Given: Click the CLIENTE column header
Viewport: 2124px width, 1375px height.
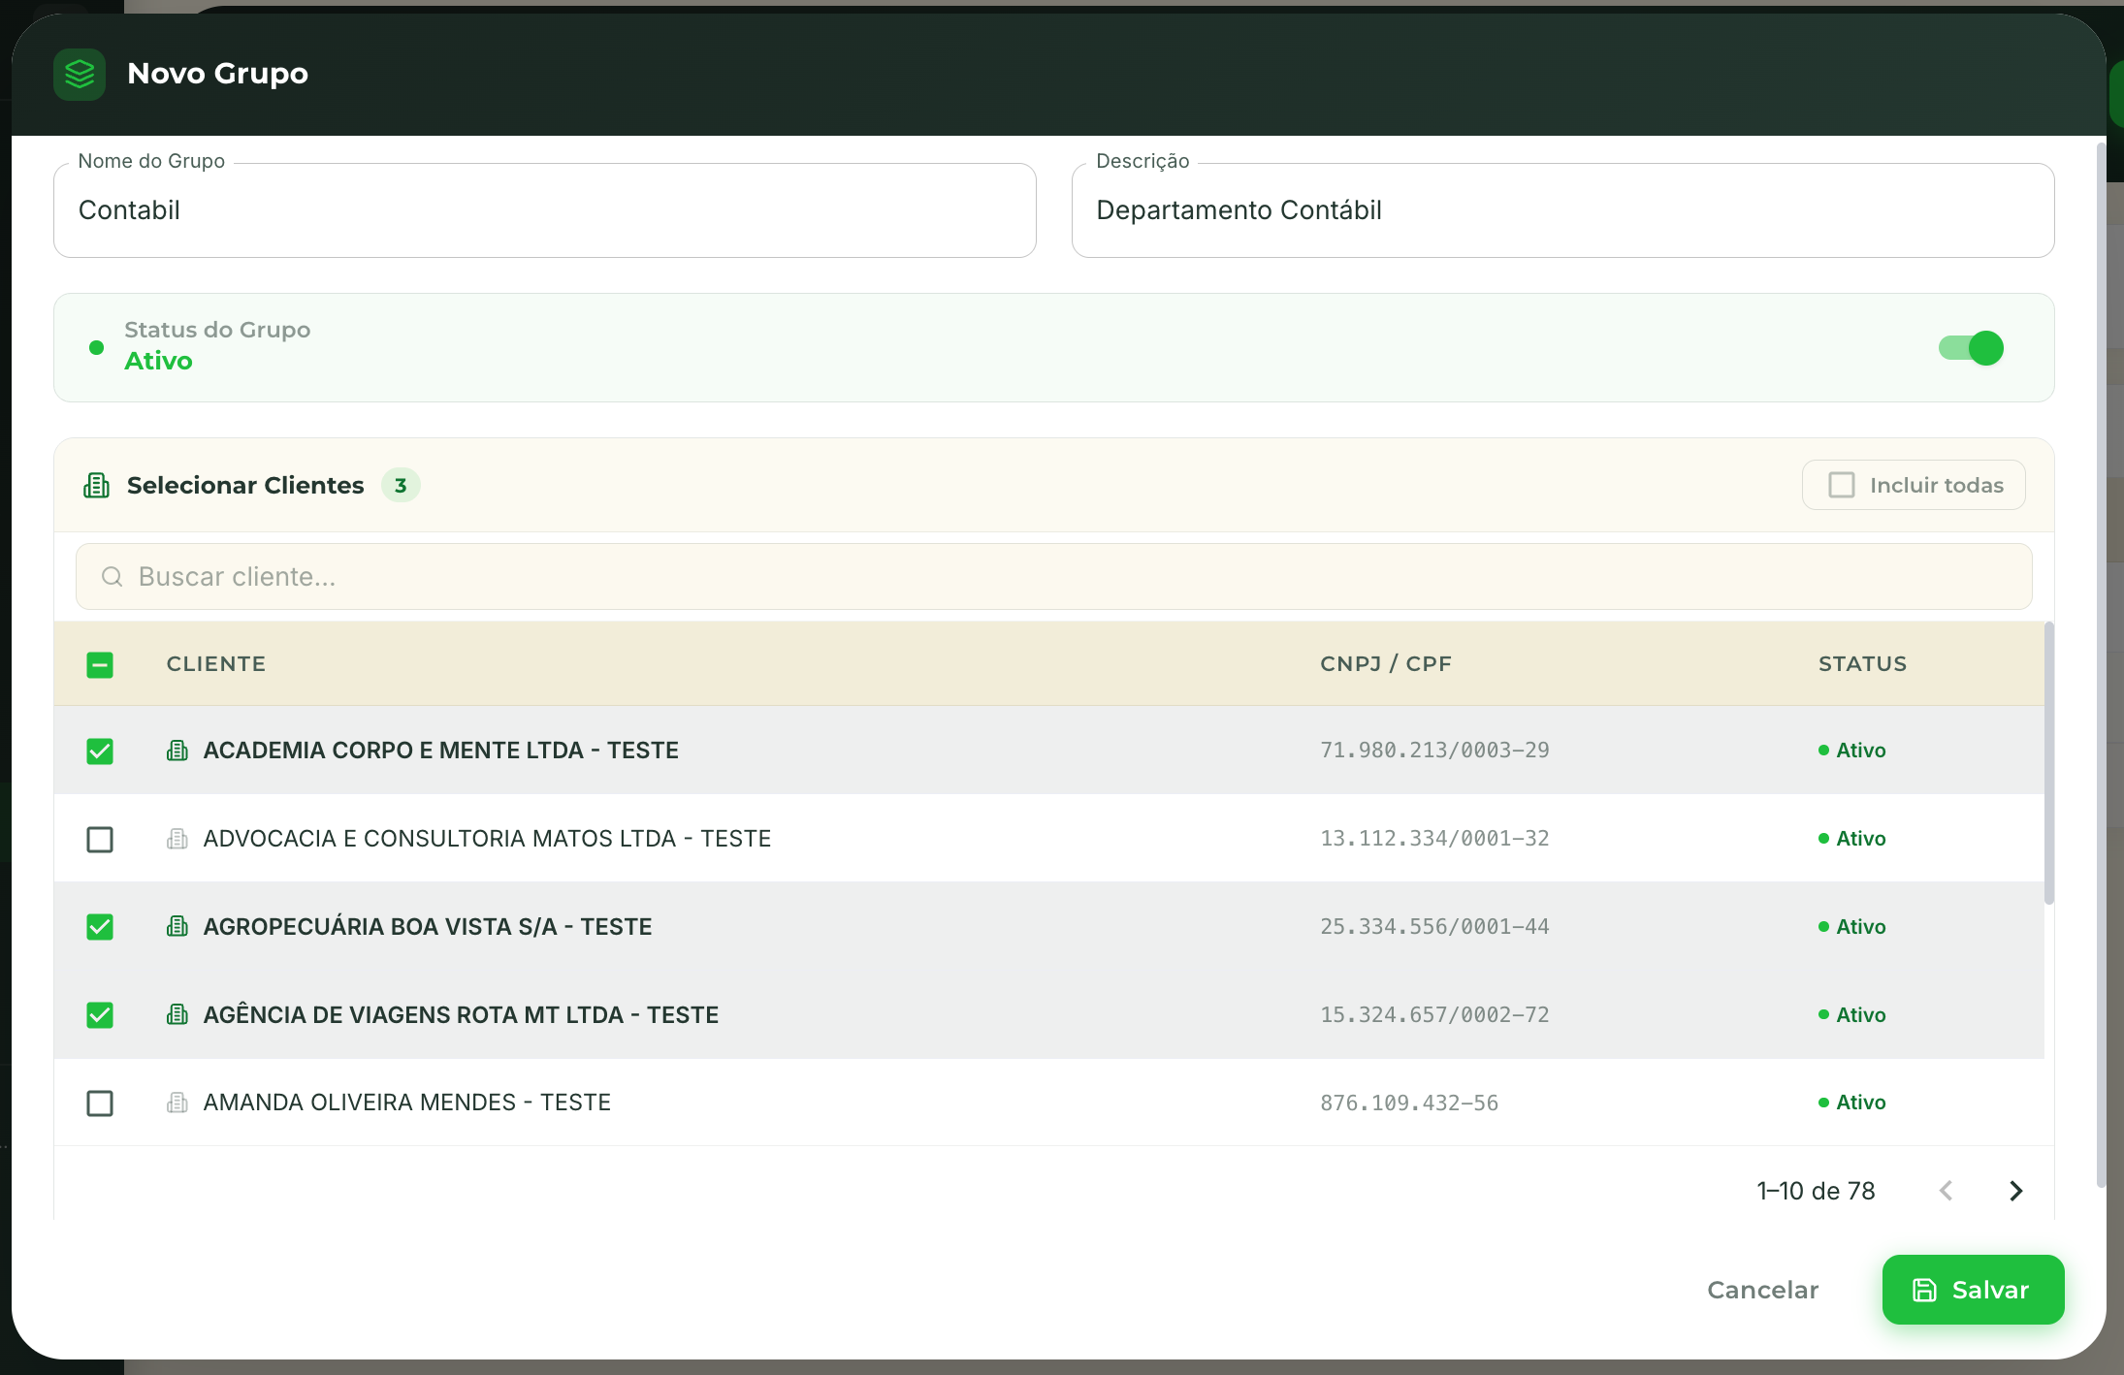Looking at the screenshot, I should click(x=215, y=664).
